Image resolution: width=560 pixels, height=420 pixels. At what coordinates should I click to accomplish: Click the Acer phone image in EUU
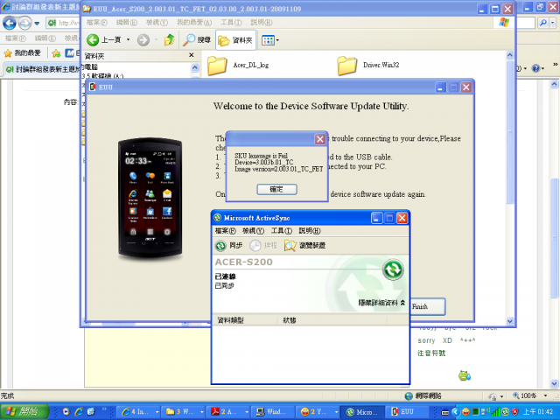[x=150, y=197]
